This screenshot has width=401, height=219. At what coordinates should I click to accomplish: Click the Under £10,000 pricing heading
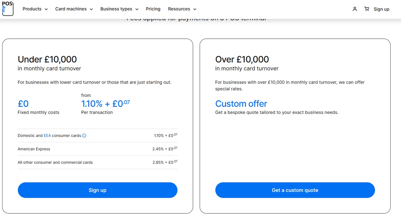47,59
